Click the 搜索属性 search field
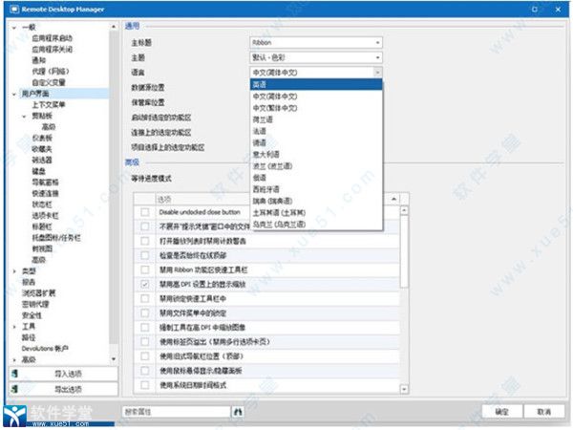573x430 pixels. click(x=176, y=412)
